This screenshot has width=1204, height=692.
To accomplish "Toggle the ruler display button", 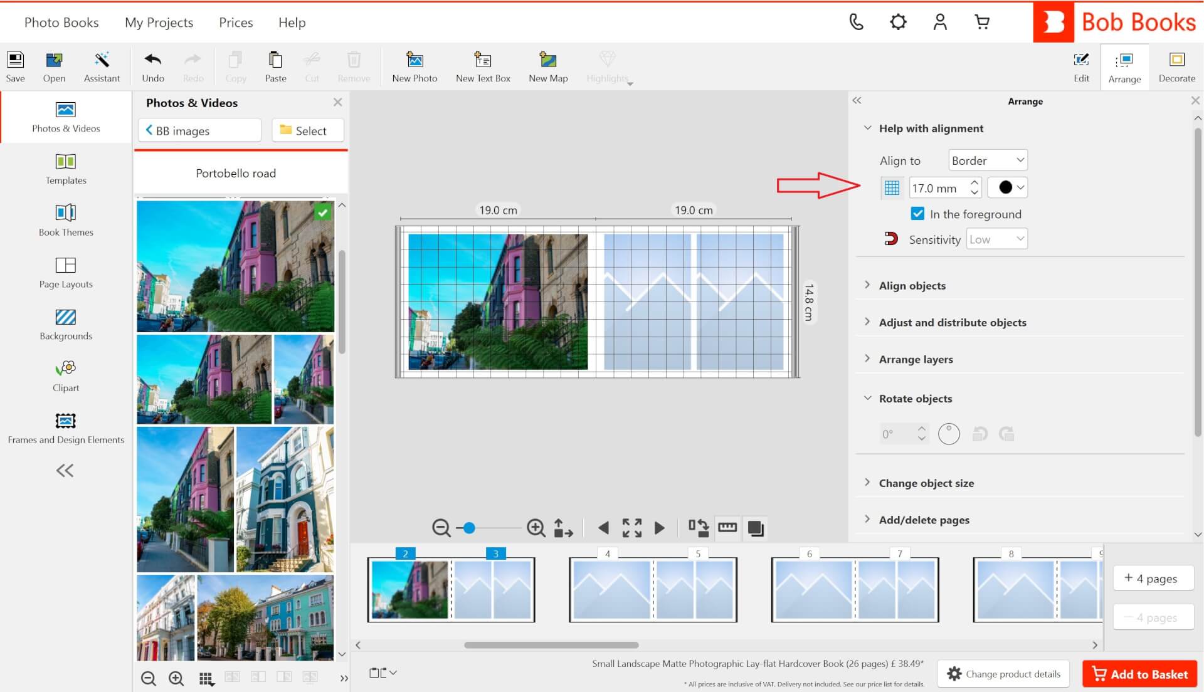I will [x=727, y=528].
